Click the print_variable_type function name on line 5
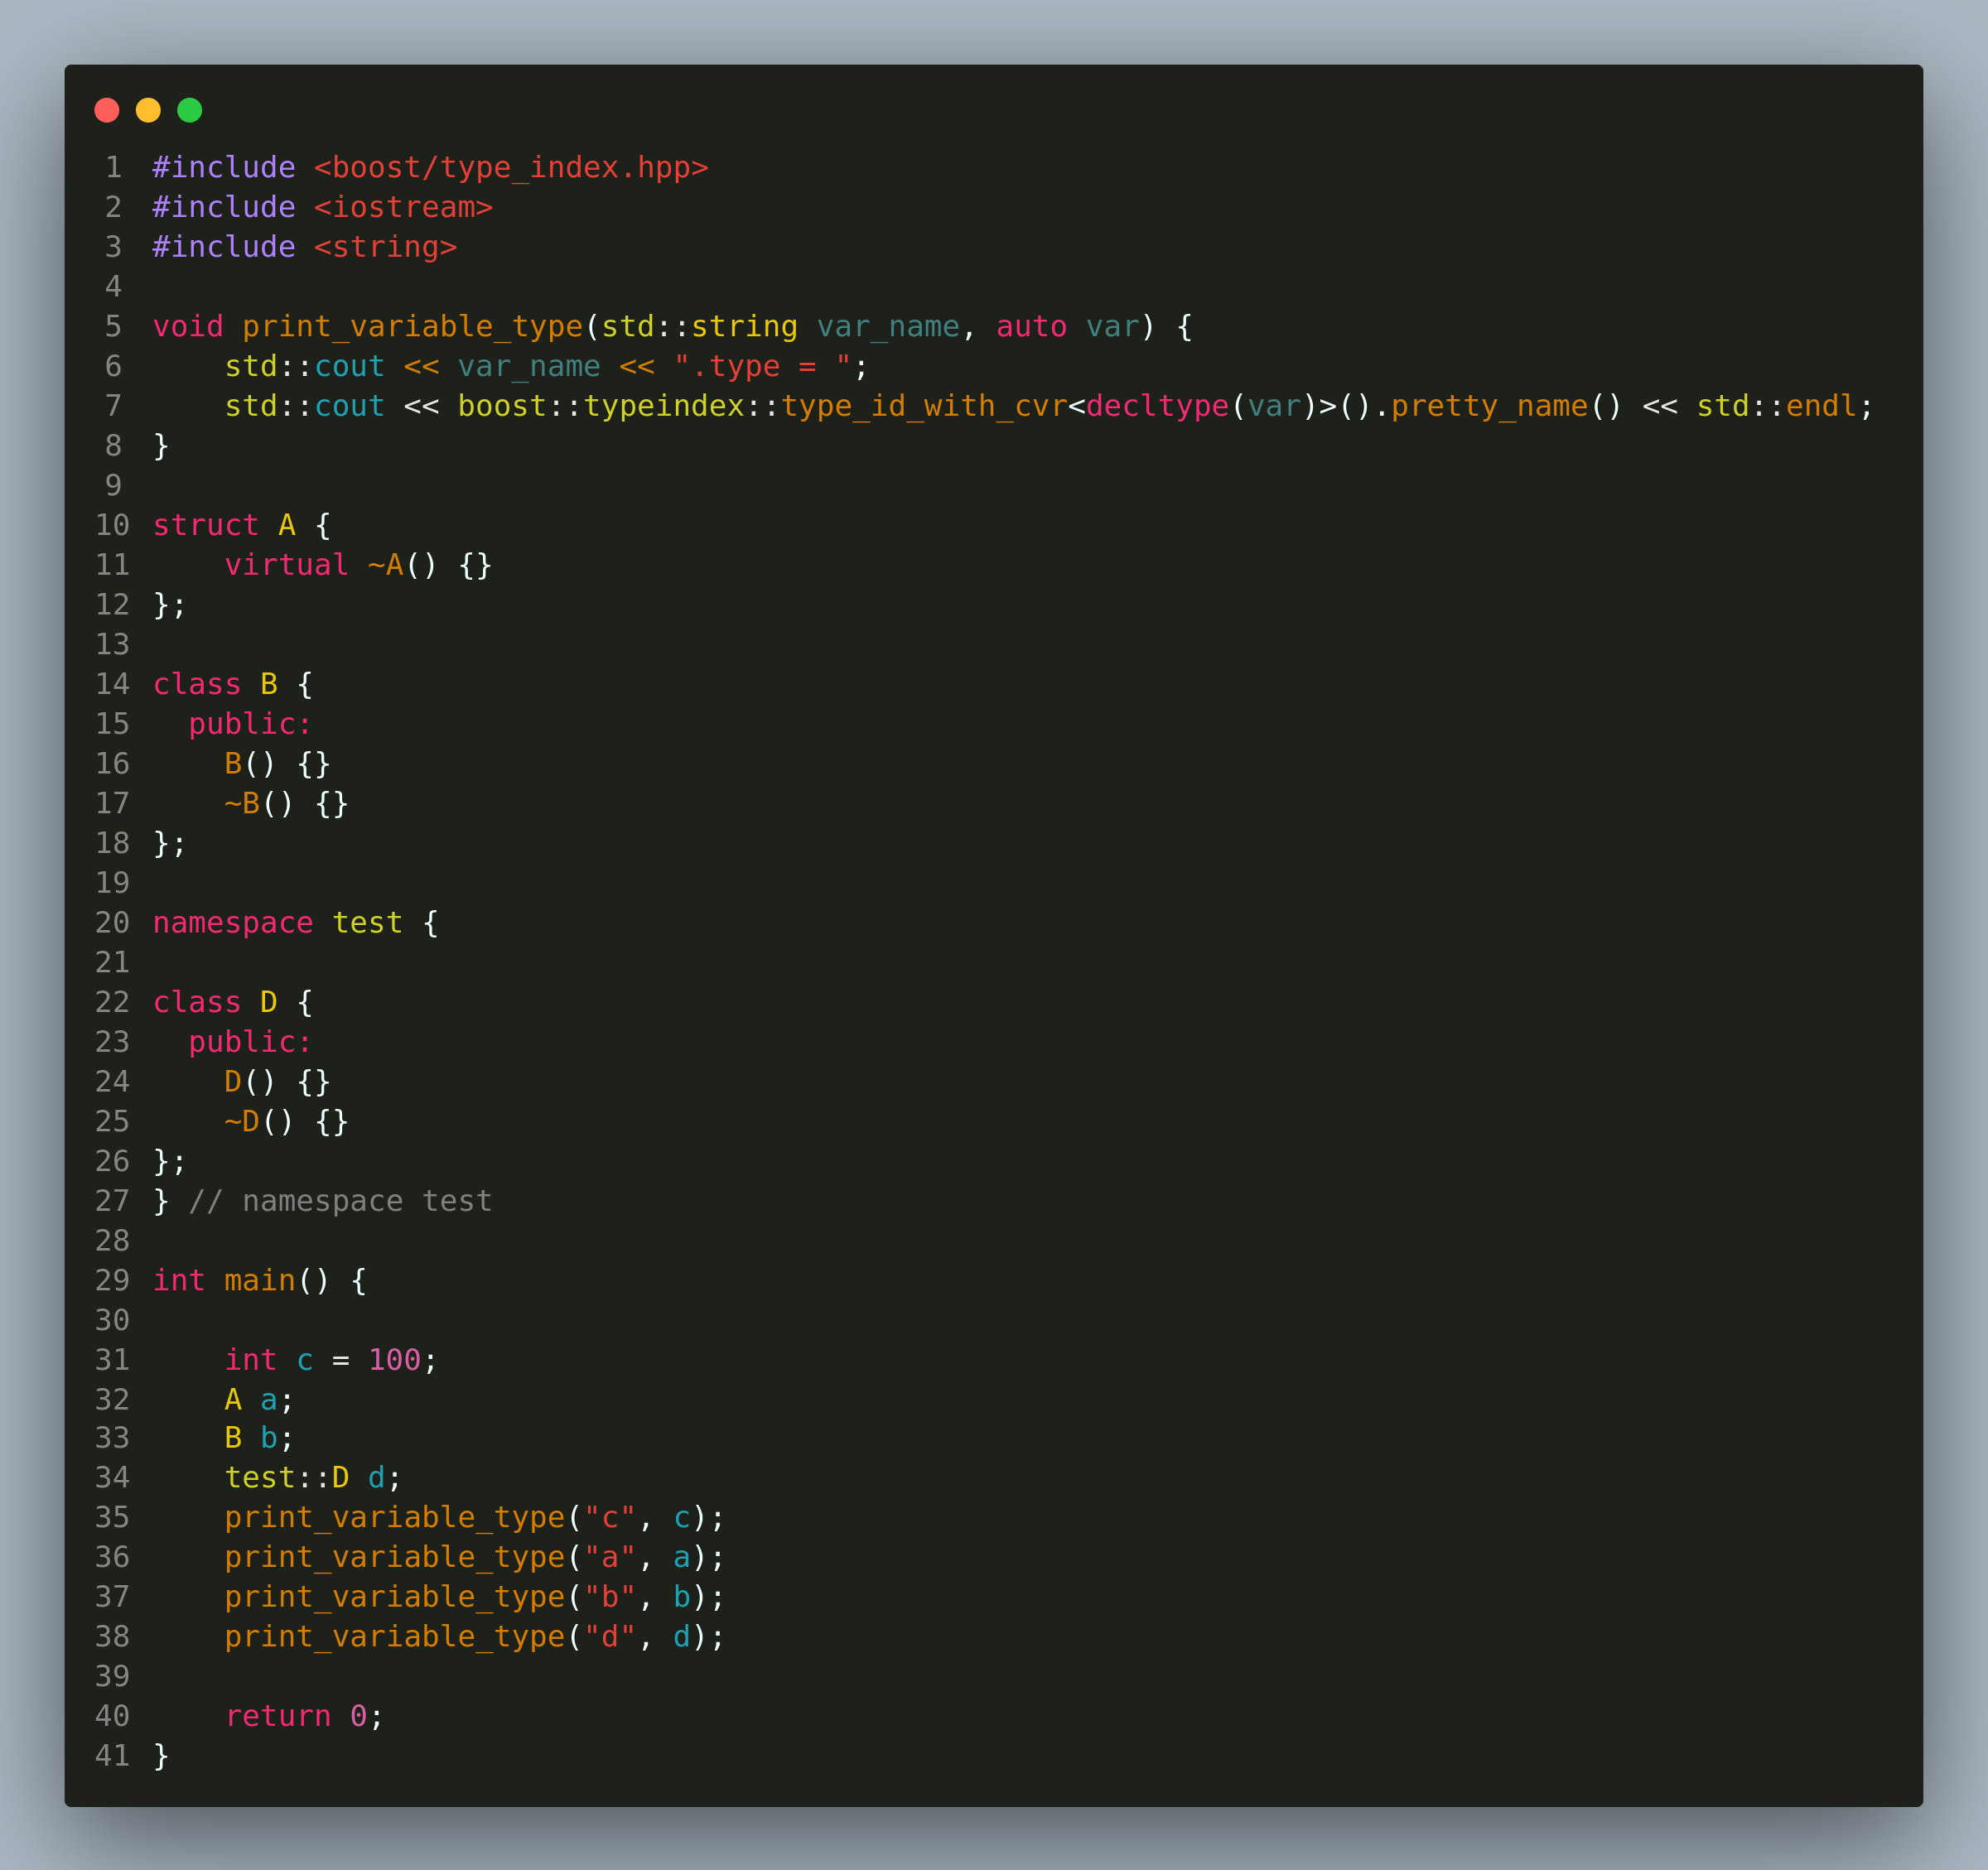 tap(412, 327)
